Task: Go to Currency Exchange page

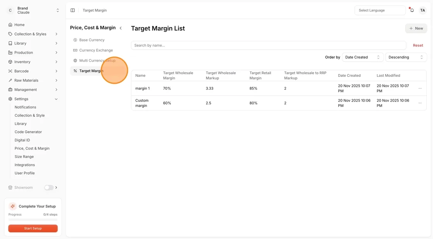Action: click(x=96, y=50)
